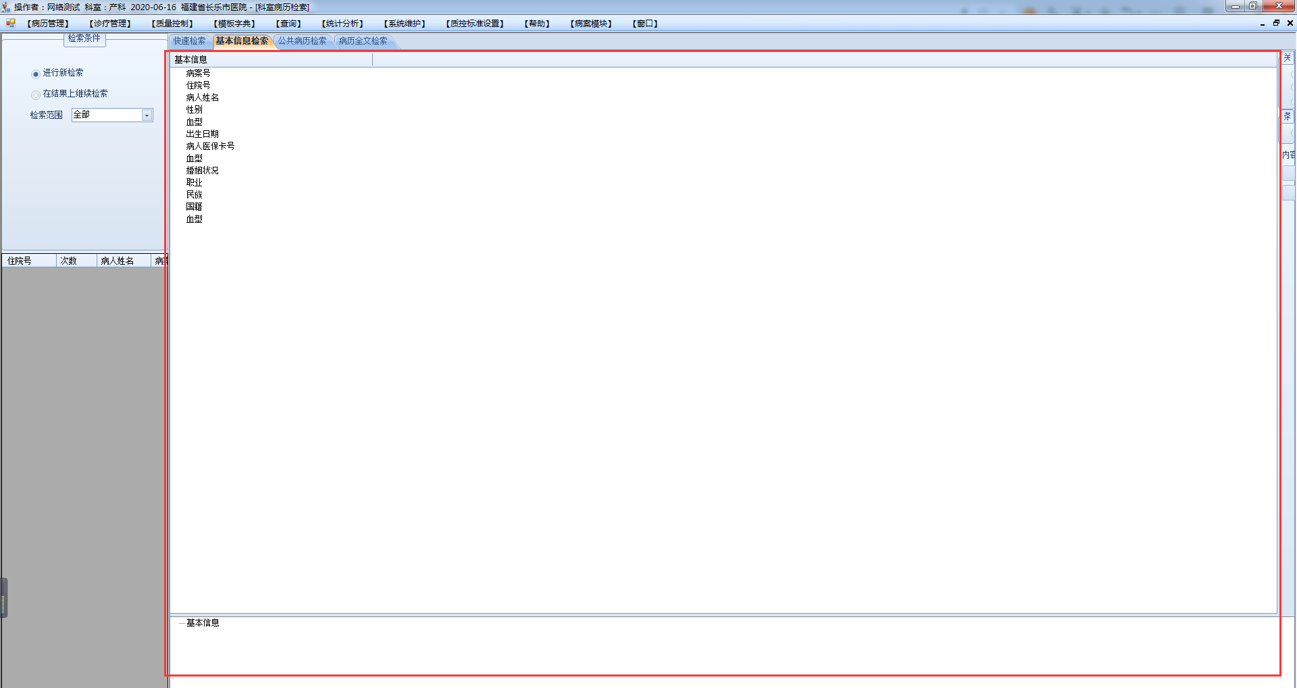Screen dimensions: 1297x688
Task: Click the 基本信息 column header of the field list
Action: tap(271, 59)
